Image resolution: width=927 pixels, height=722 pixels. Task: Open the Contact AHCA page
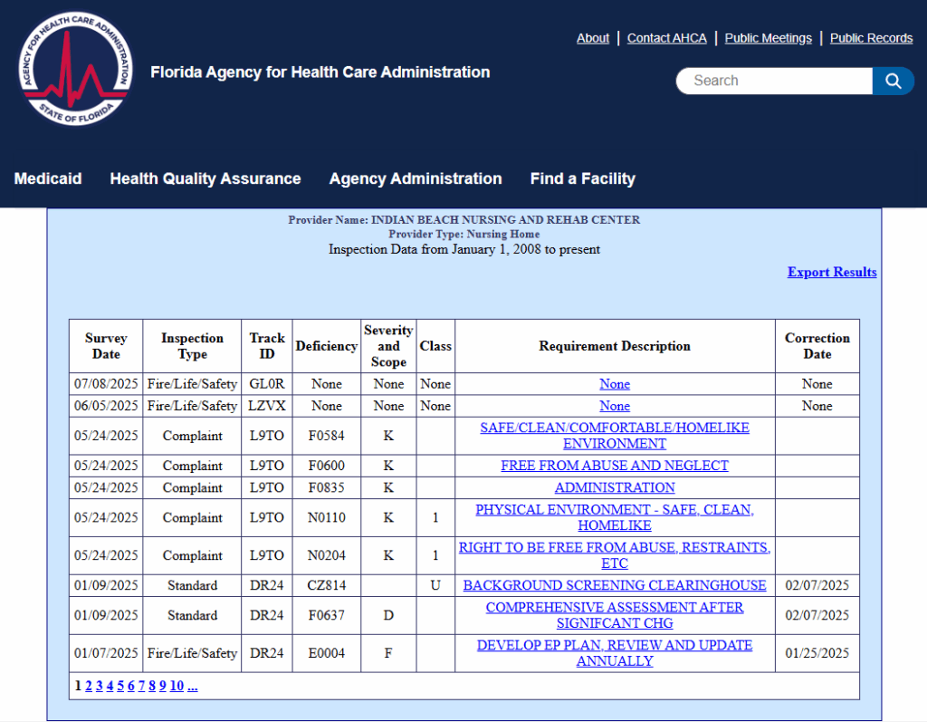pyautogui.click(x=667, y=38)
